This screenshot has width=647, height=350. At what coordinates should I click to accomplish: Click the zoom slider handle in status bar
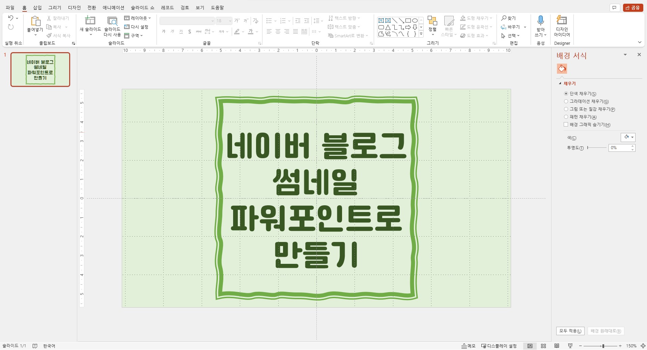pos(603,346)
